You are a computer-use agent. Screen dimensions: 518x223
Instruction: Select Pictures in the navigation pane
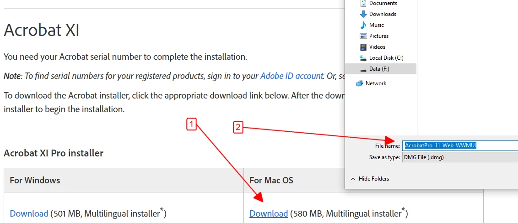[x=379, y=36]
